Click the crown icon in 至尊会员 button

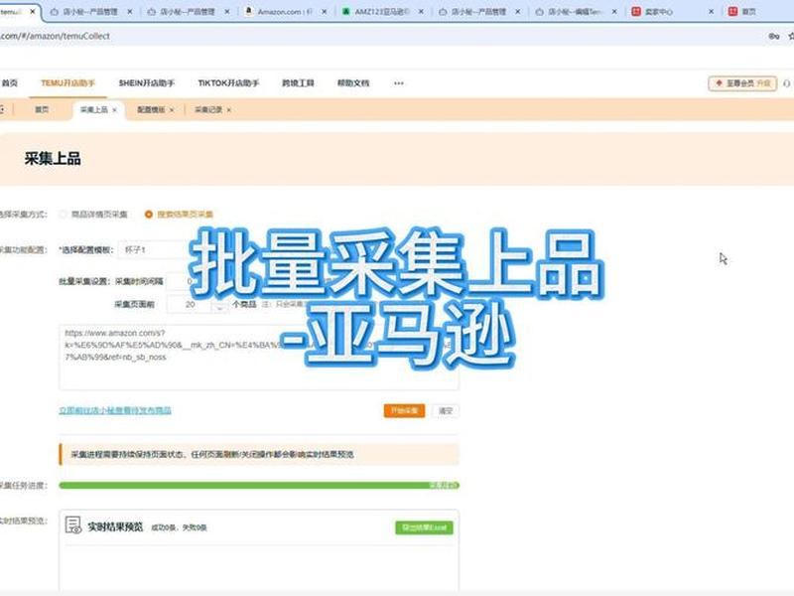click(719, 83)
